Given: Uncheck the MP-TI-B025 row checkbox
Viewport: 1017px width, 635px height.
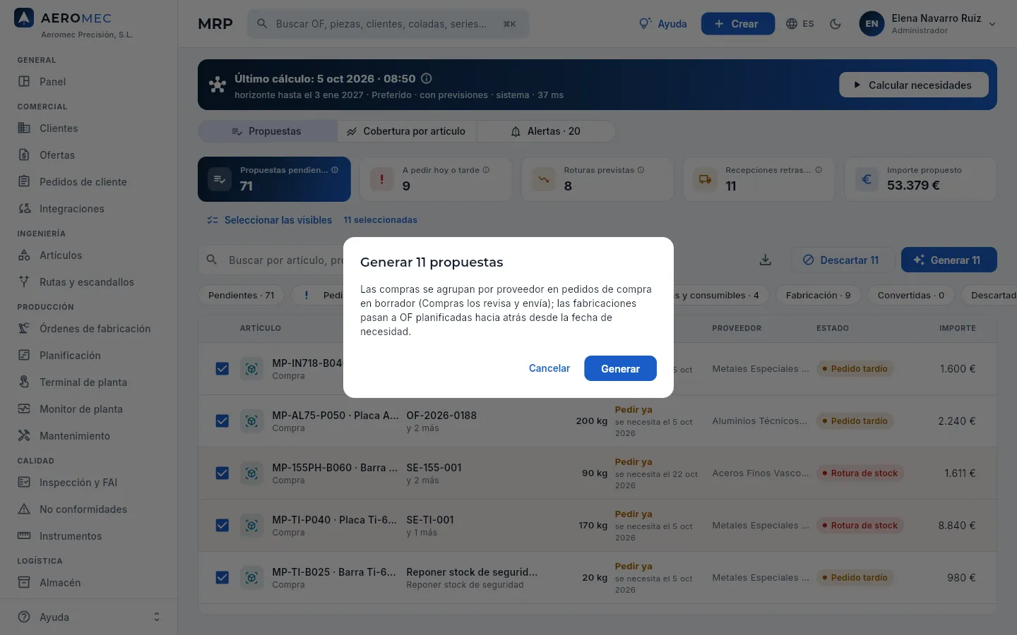Looking at the screenshot, I should pos(222,578).
